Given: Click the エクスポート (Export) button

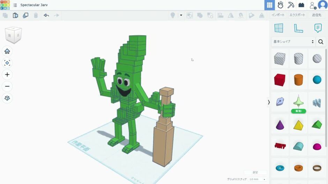Looking at the screenshot, I should 297,15.
